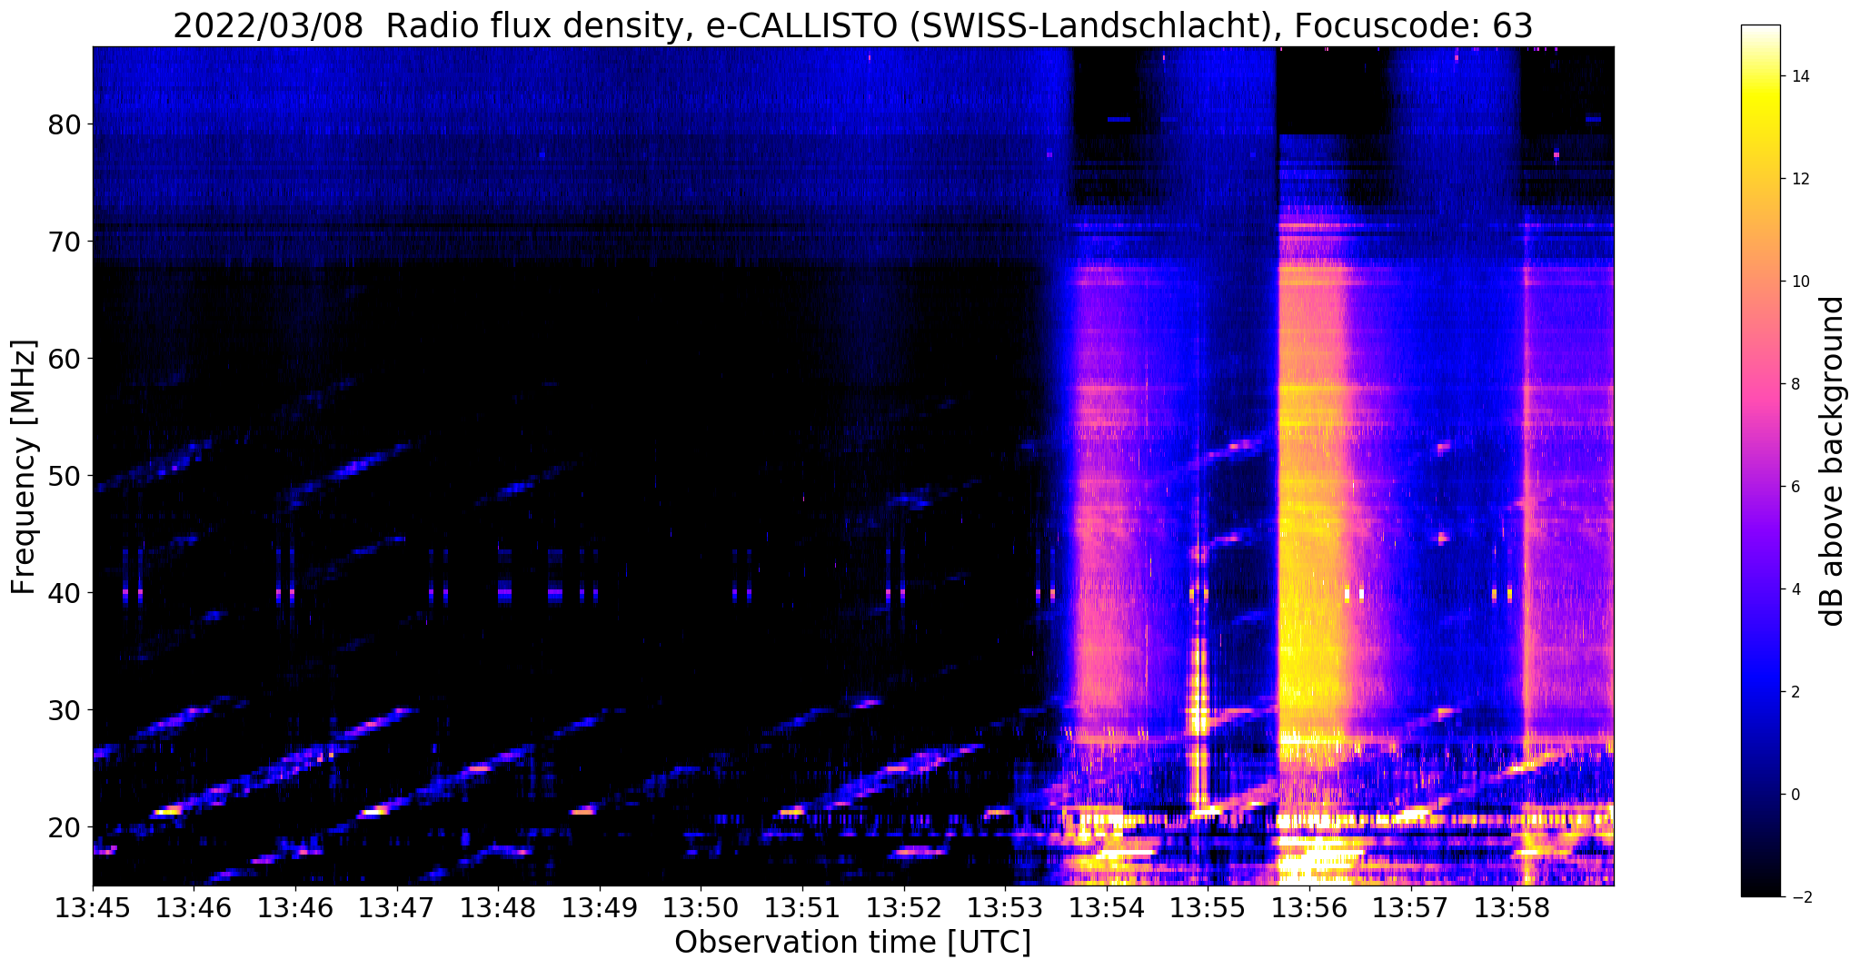This screenshot has height=969, width=1860.
Task: Click the 13:58 time tick label
Action: pyautogui.click(x=1511, y=908)
